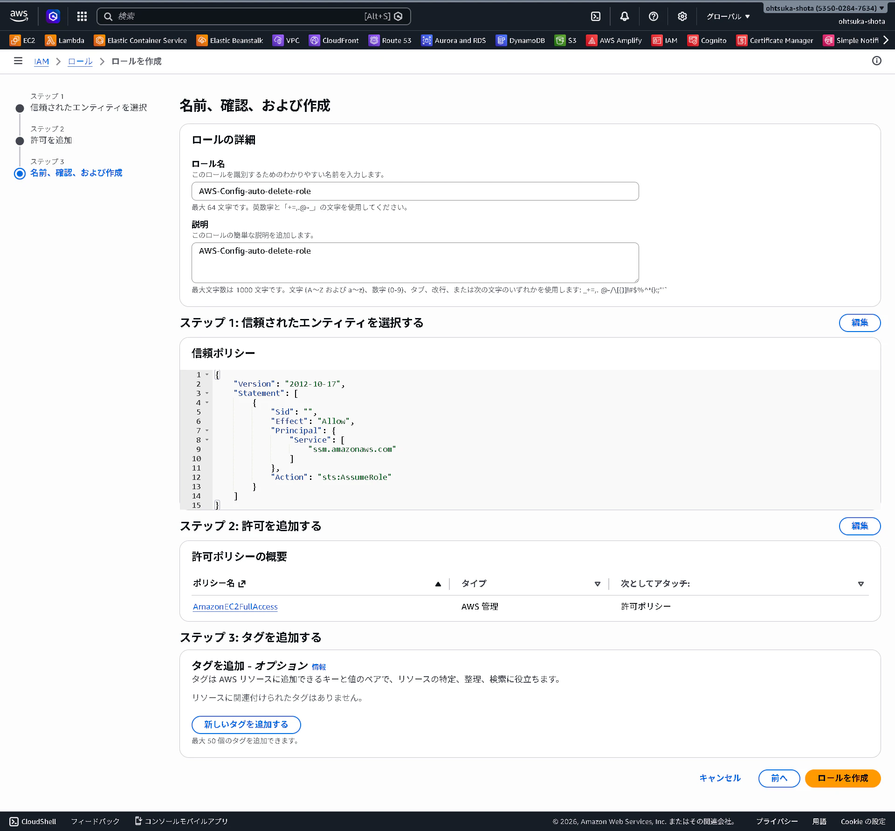This screenshot has width=895, height=831.
Task: Click the 説明 textarea
Action: 415,263
